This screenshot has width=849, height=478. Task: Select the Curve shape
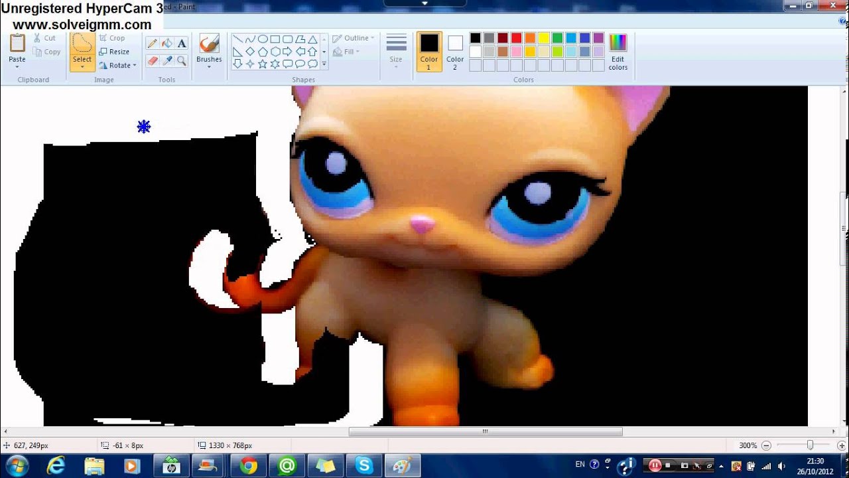pyautogui.click(x=250, y=39)
